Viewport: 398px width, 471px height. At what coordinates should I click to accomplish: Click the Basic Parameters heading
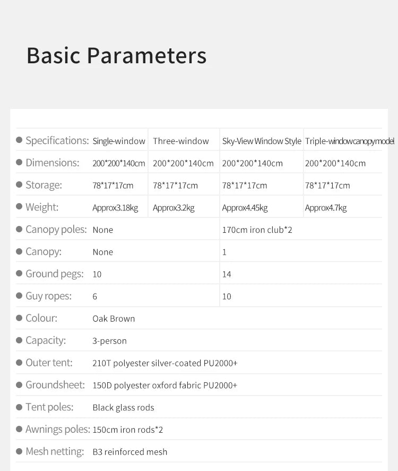click(117, 56)
